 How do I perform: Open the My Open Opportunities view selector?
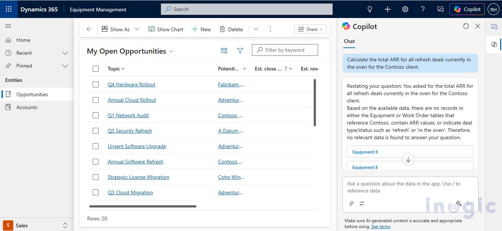click(x=130, y=51)
